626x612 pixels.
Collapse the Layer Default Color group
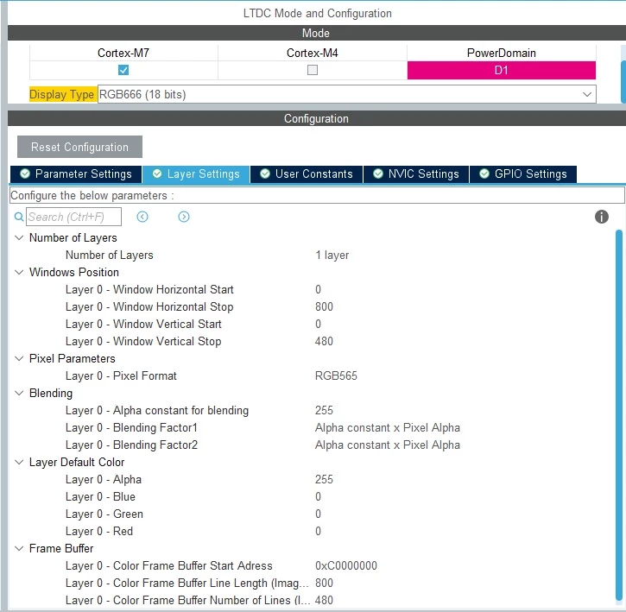pyautogui.click(x=19, y=463)
